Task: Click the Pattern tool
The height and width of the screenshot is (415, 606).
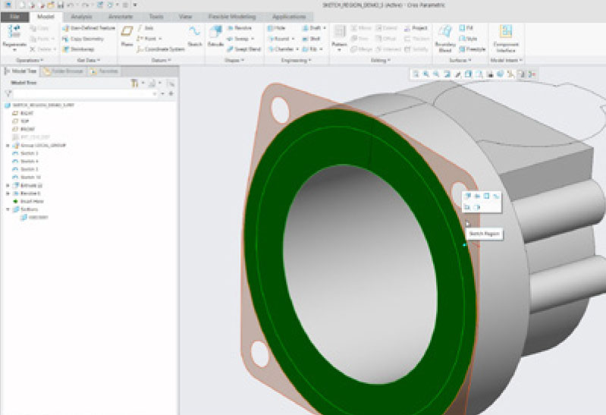Action: point(339,38)
